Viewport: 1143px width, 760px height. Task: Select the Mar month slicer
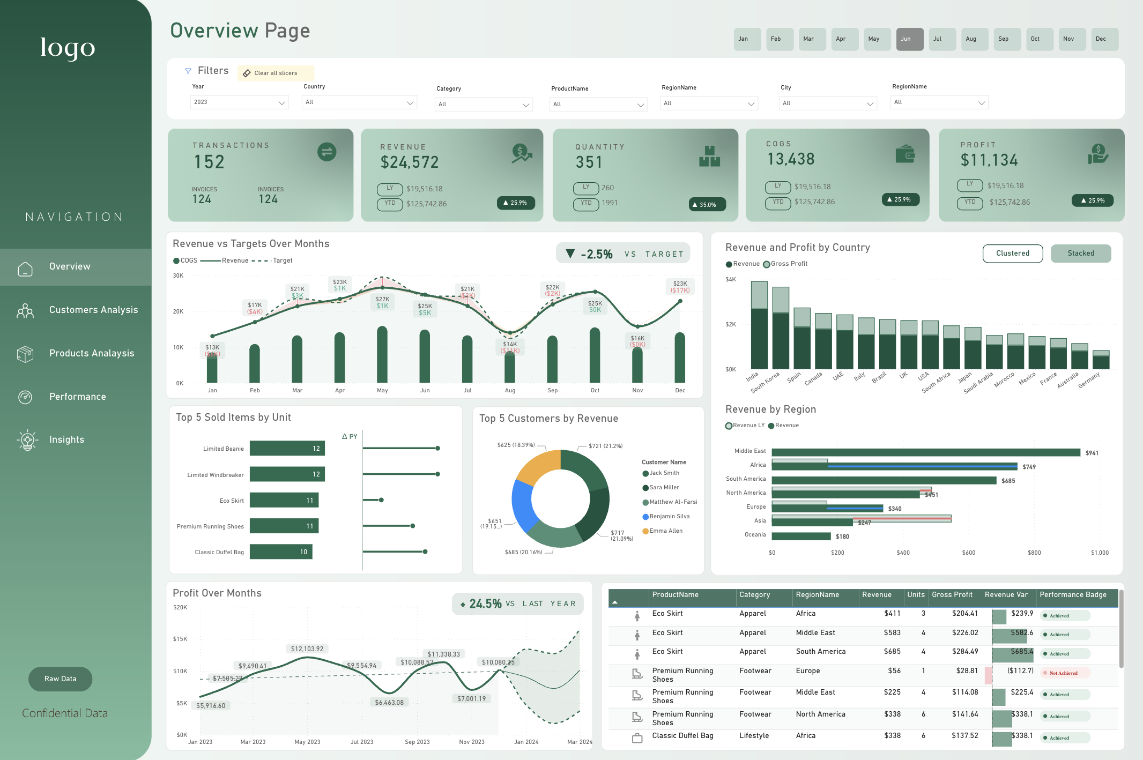pos(812,39)
